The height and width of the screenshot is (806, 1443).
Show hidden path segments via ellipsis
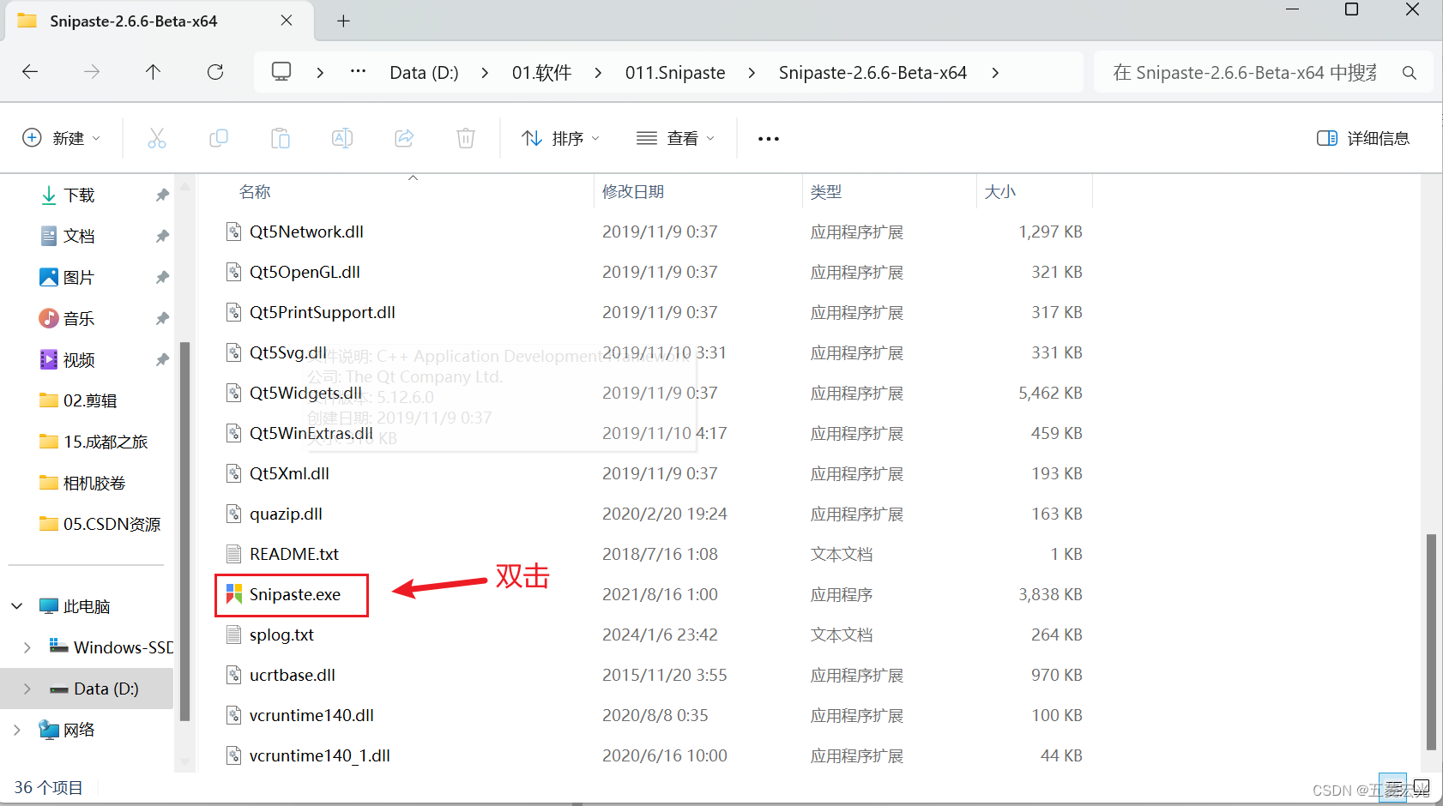coord(359,72)
